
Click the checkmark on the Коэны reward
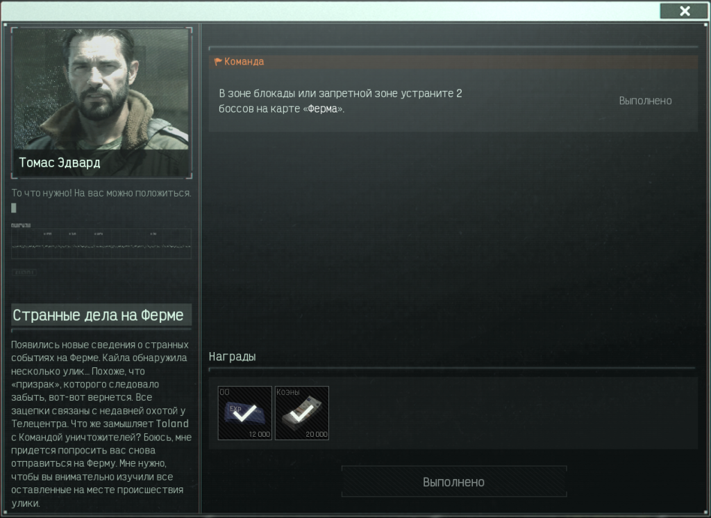click(x=302, y=412)
